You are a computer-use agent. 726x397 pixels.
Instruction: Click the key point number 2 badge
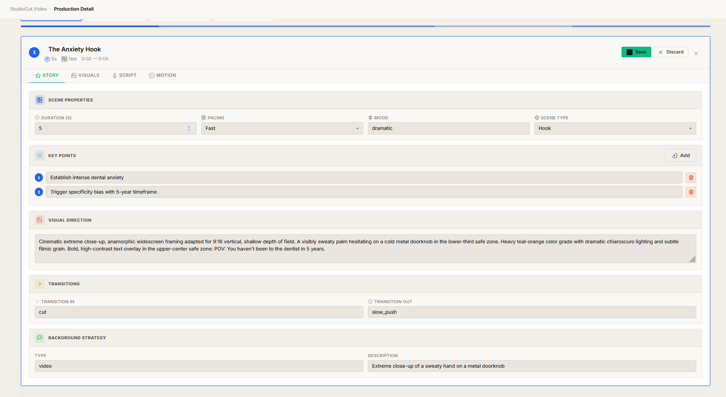click(x=39, y=192)
